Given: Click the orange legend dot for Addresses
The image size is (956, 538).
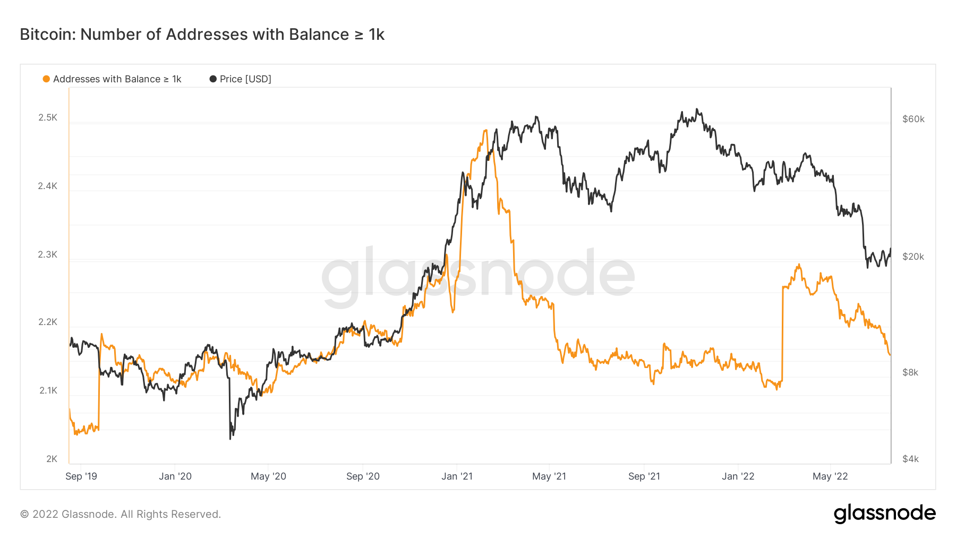Looking at the screenshot, I should point(46,79).
